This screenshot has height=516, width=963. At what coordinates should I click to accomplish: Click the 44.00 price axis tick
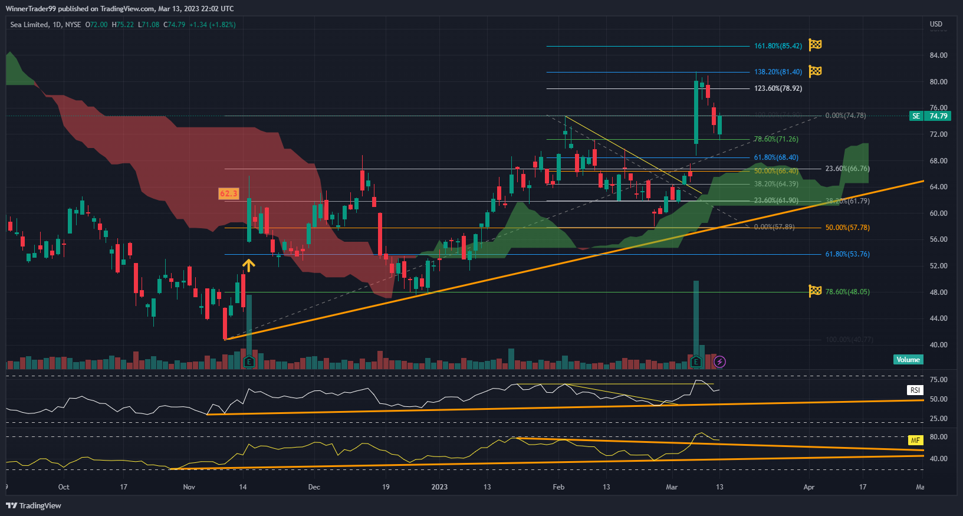(938, 318)
